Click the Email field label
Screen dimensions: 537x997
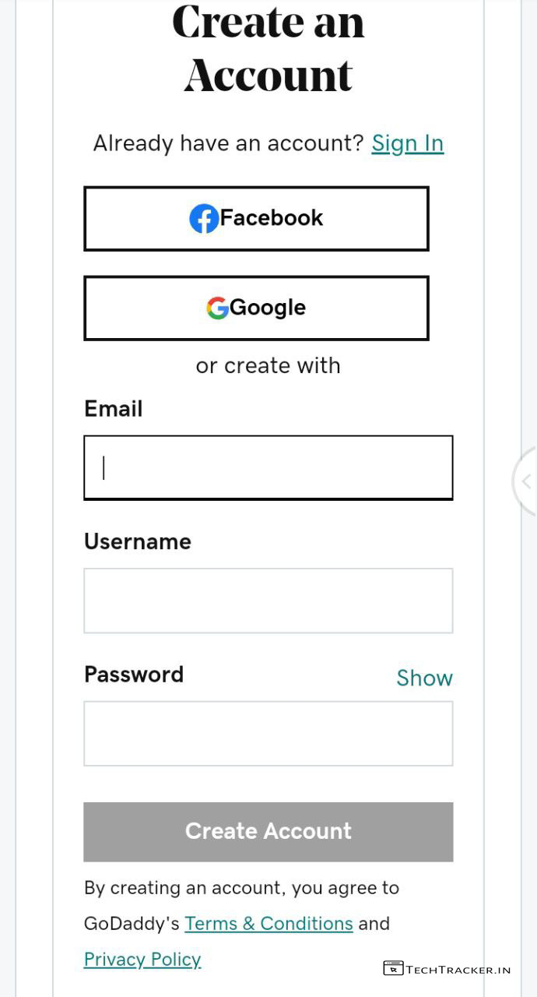click(x=114, y=409)
